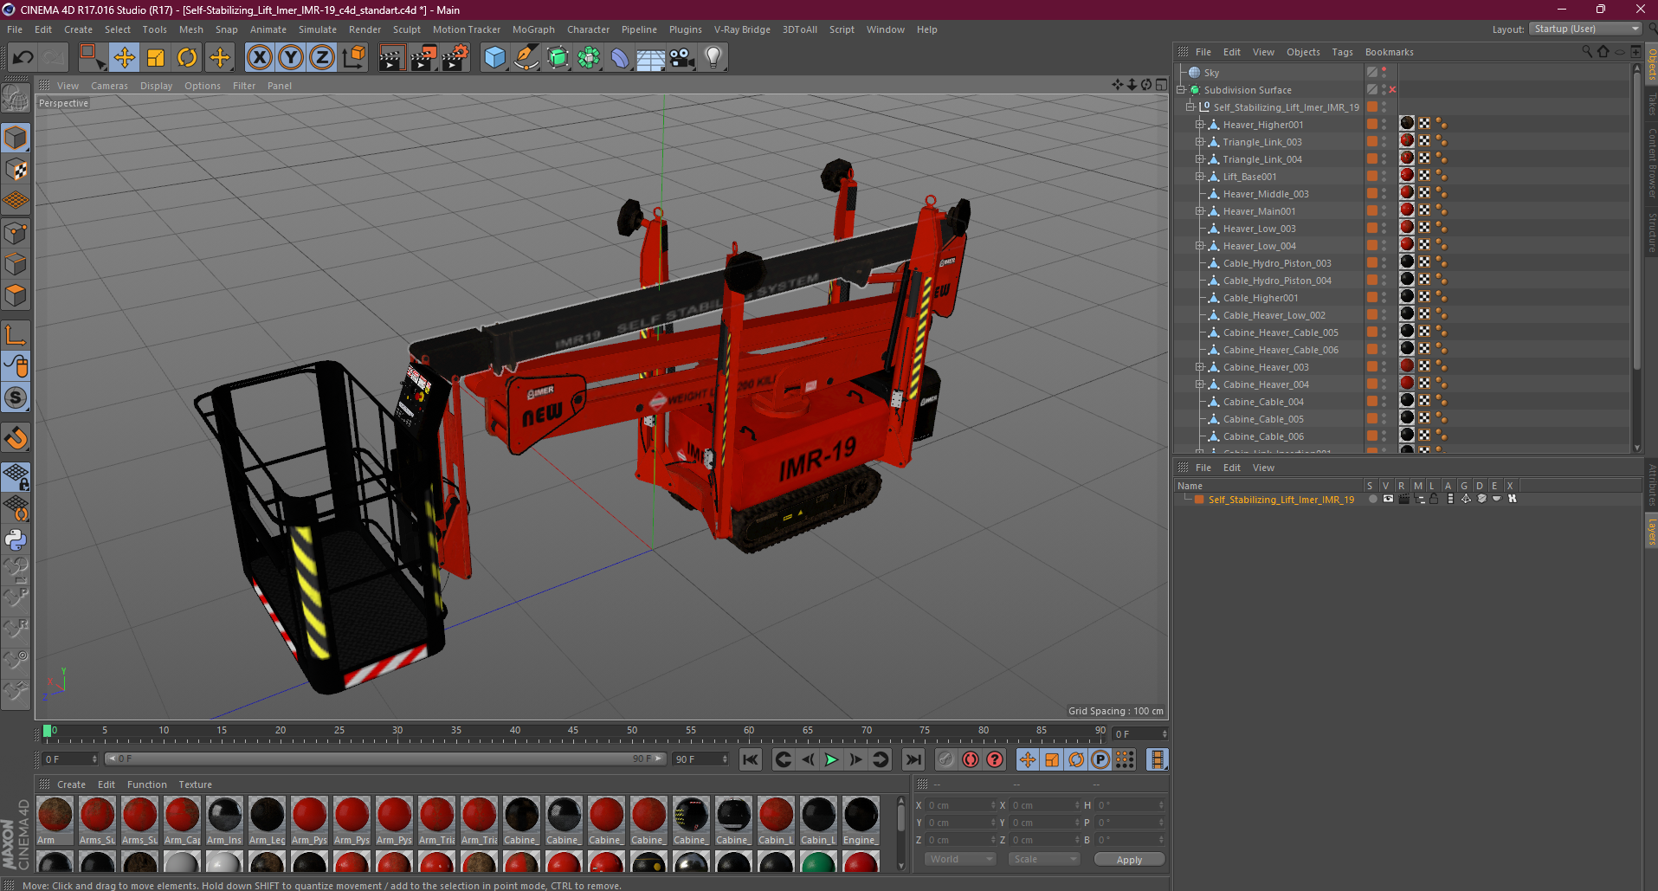1658x891 pixels.
Task: Switch to Model mode
Action: (x=16, y=139)
